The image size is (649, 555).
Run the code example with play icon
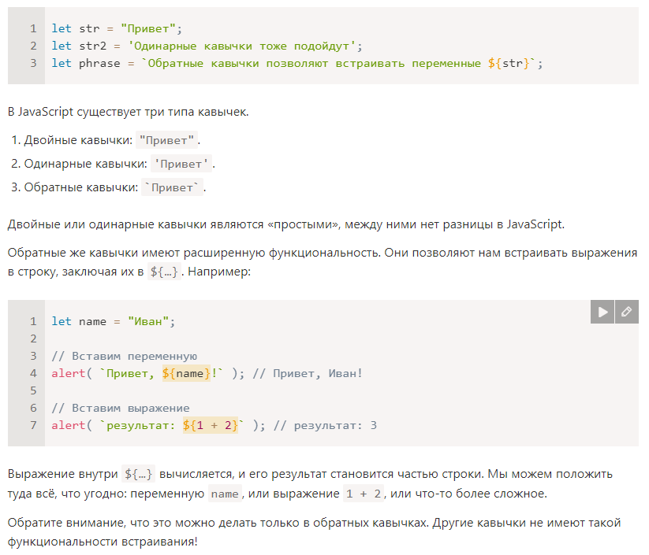click(602, 312)
